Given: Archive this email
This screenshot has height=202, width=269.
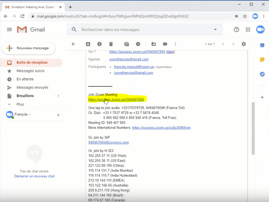Looking at the screenshot, I should coord(88,44).
